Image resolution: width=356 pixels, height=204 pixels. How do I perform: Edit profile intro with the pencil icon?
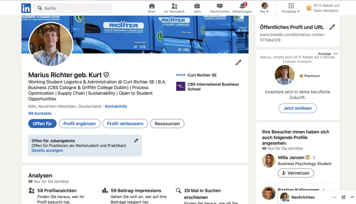pyautogui.click(x=238, y=63)
